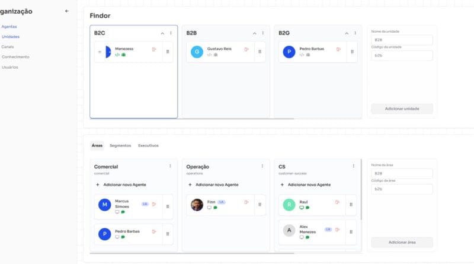Viewport: 474px width, 264px height.
Task: Switch to the Segmentos tab
Action: [x=120, y=145]
